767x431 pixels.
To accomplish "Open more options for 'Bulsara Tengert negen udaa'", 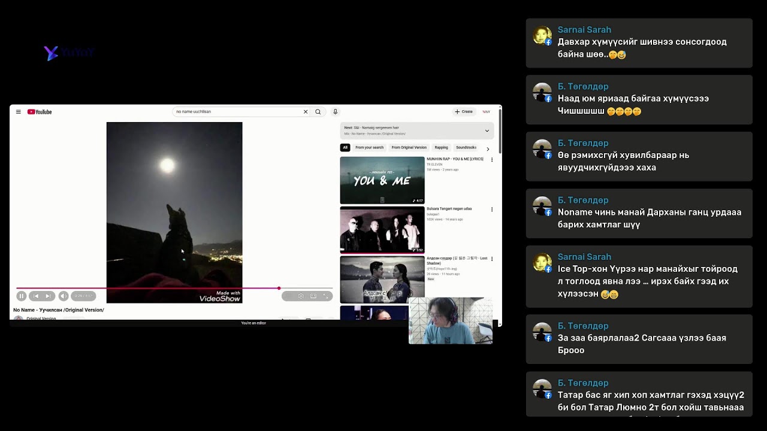I will pos(492,210).
